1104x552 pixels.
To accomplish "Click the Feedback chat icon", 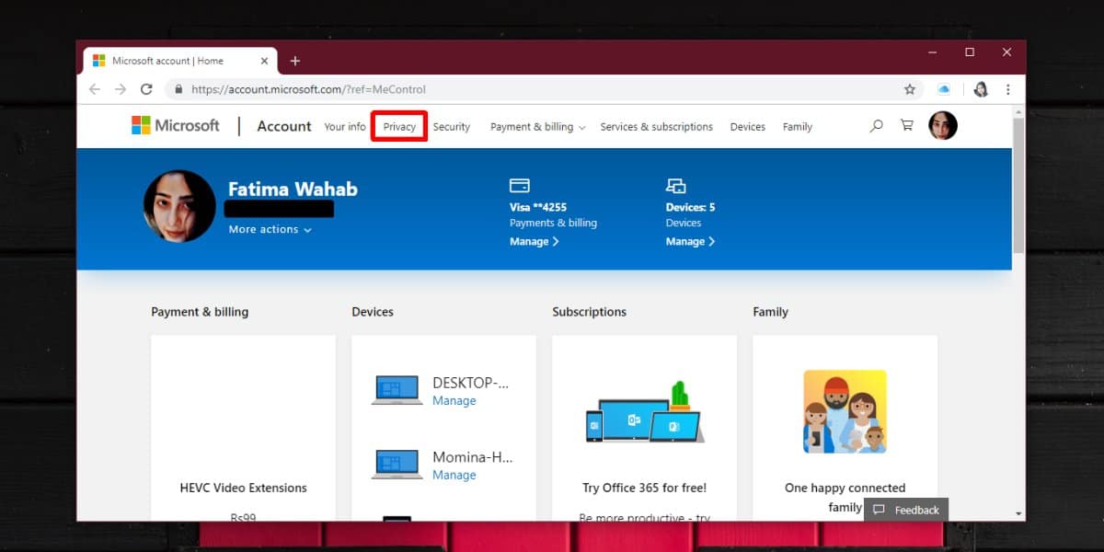I will click(x=879, y=510).
